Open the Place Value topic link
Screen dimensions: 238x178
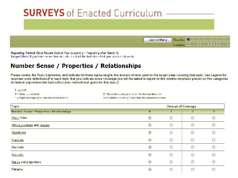click(20, 118)
